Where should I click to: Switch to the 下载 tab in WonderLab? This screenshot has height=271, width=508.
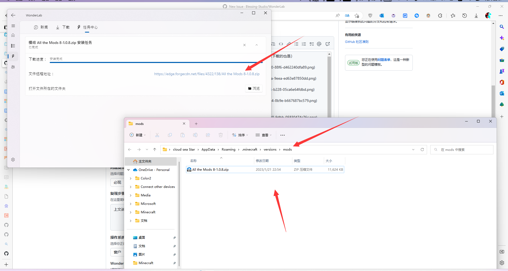tap(62, 27)
